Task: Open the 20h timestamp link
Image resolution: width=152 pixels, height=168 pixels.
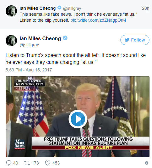Action: point(146,8)
